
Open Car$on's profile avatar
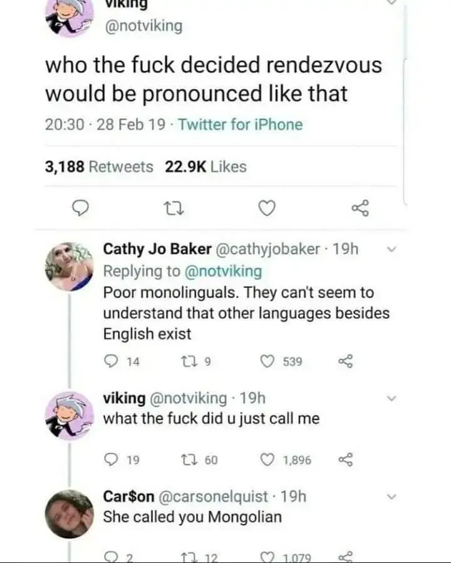tap(69, 514)
